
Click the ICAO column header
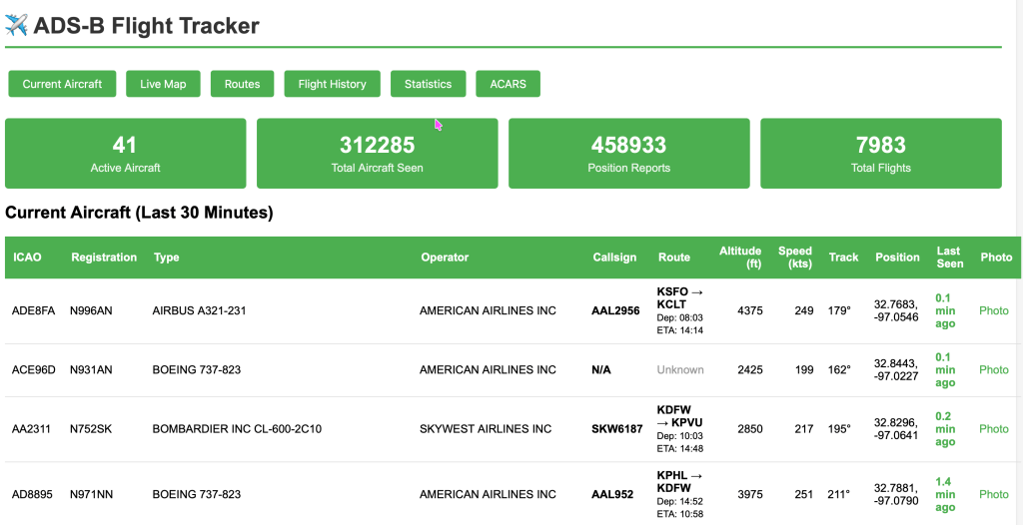(x=27, y=257)
